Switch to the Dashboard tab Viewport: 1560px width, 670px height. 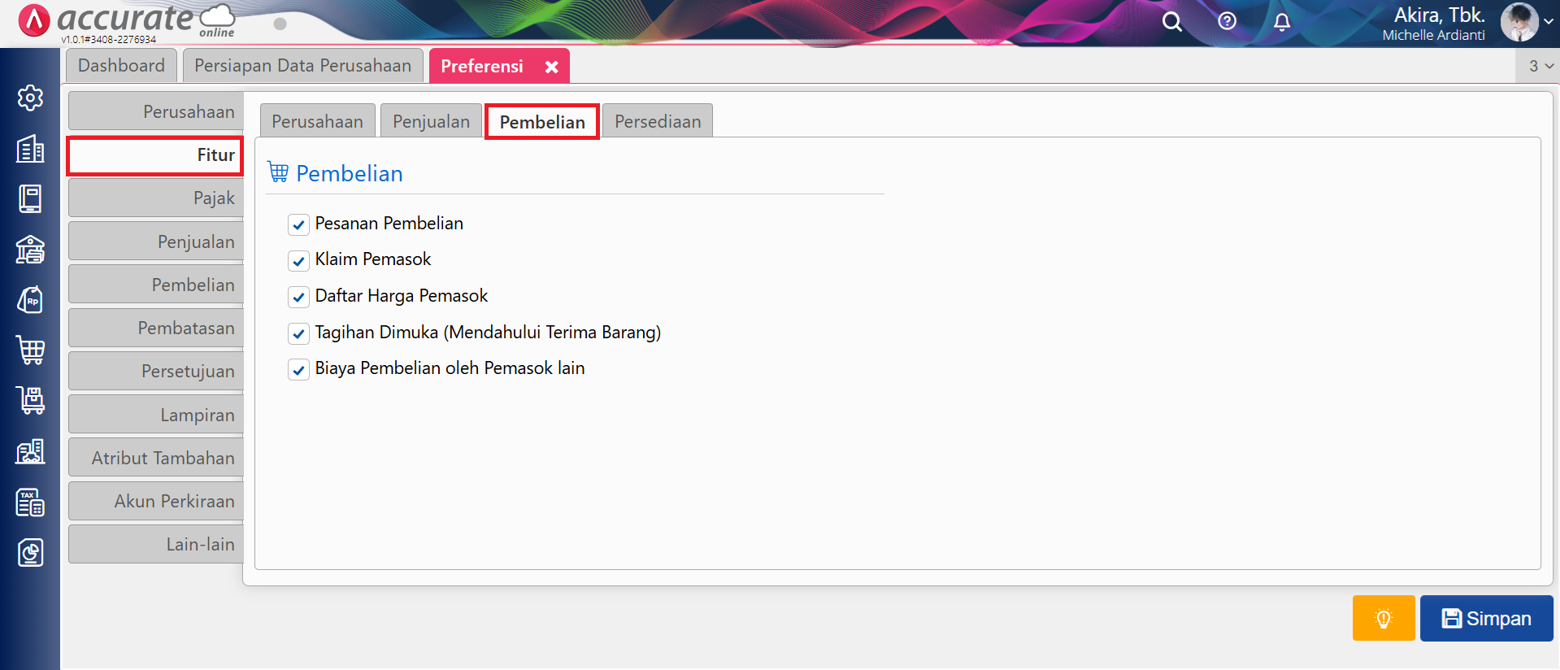[x=121, y=66]
